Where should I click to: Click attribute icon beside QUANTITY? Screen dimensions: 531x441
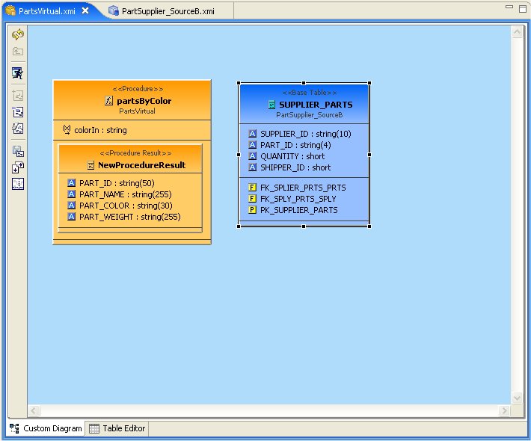coord(252,156)
